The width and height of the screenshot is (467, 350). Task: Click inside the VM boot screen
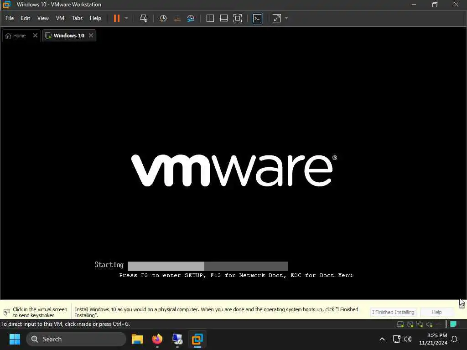coord(233,170)
